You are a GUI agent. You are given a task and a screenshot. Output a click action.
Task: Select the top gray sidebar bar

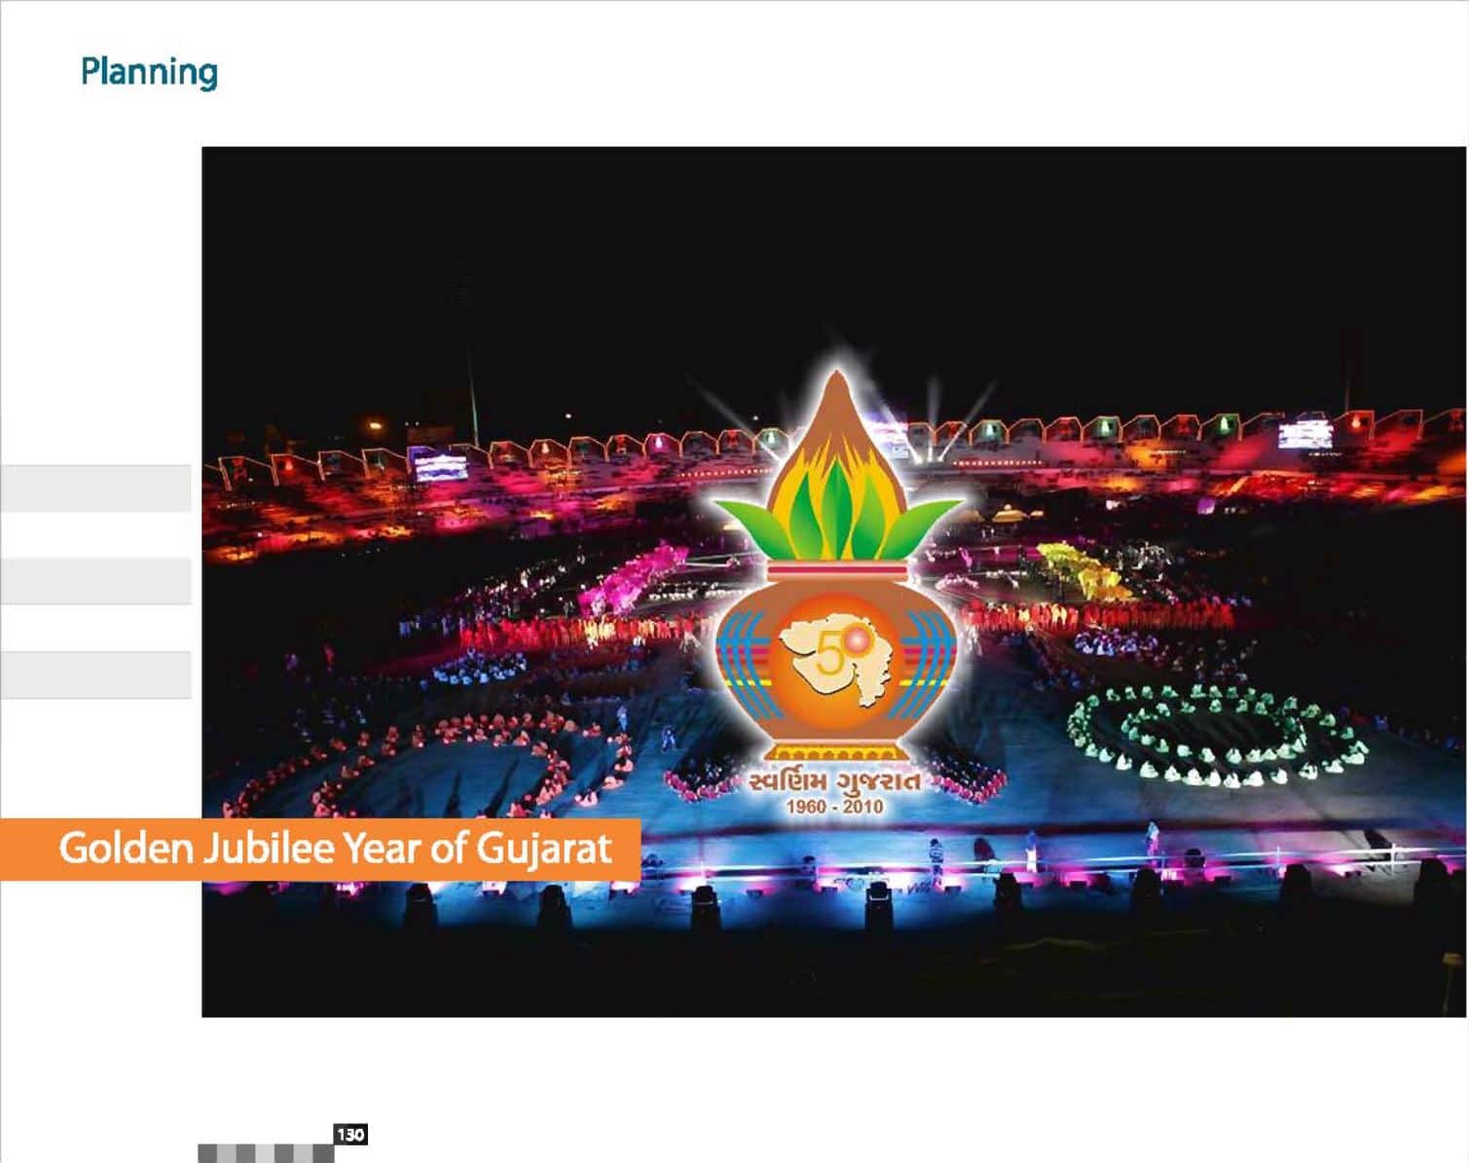coord(95,489)
